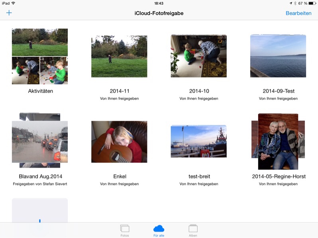
Task: Open the 2014-09-Test lake photo album
Action: (278, 56)
